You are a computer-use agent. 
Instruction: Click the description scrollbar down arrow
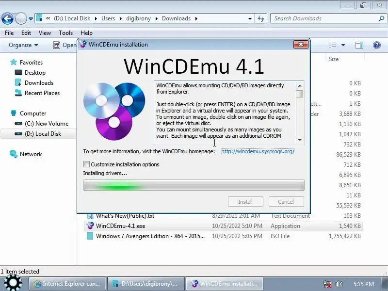[x=300, y=140]
